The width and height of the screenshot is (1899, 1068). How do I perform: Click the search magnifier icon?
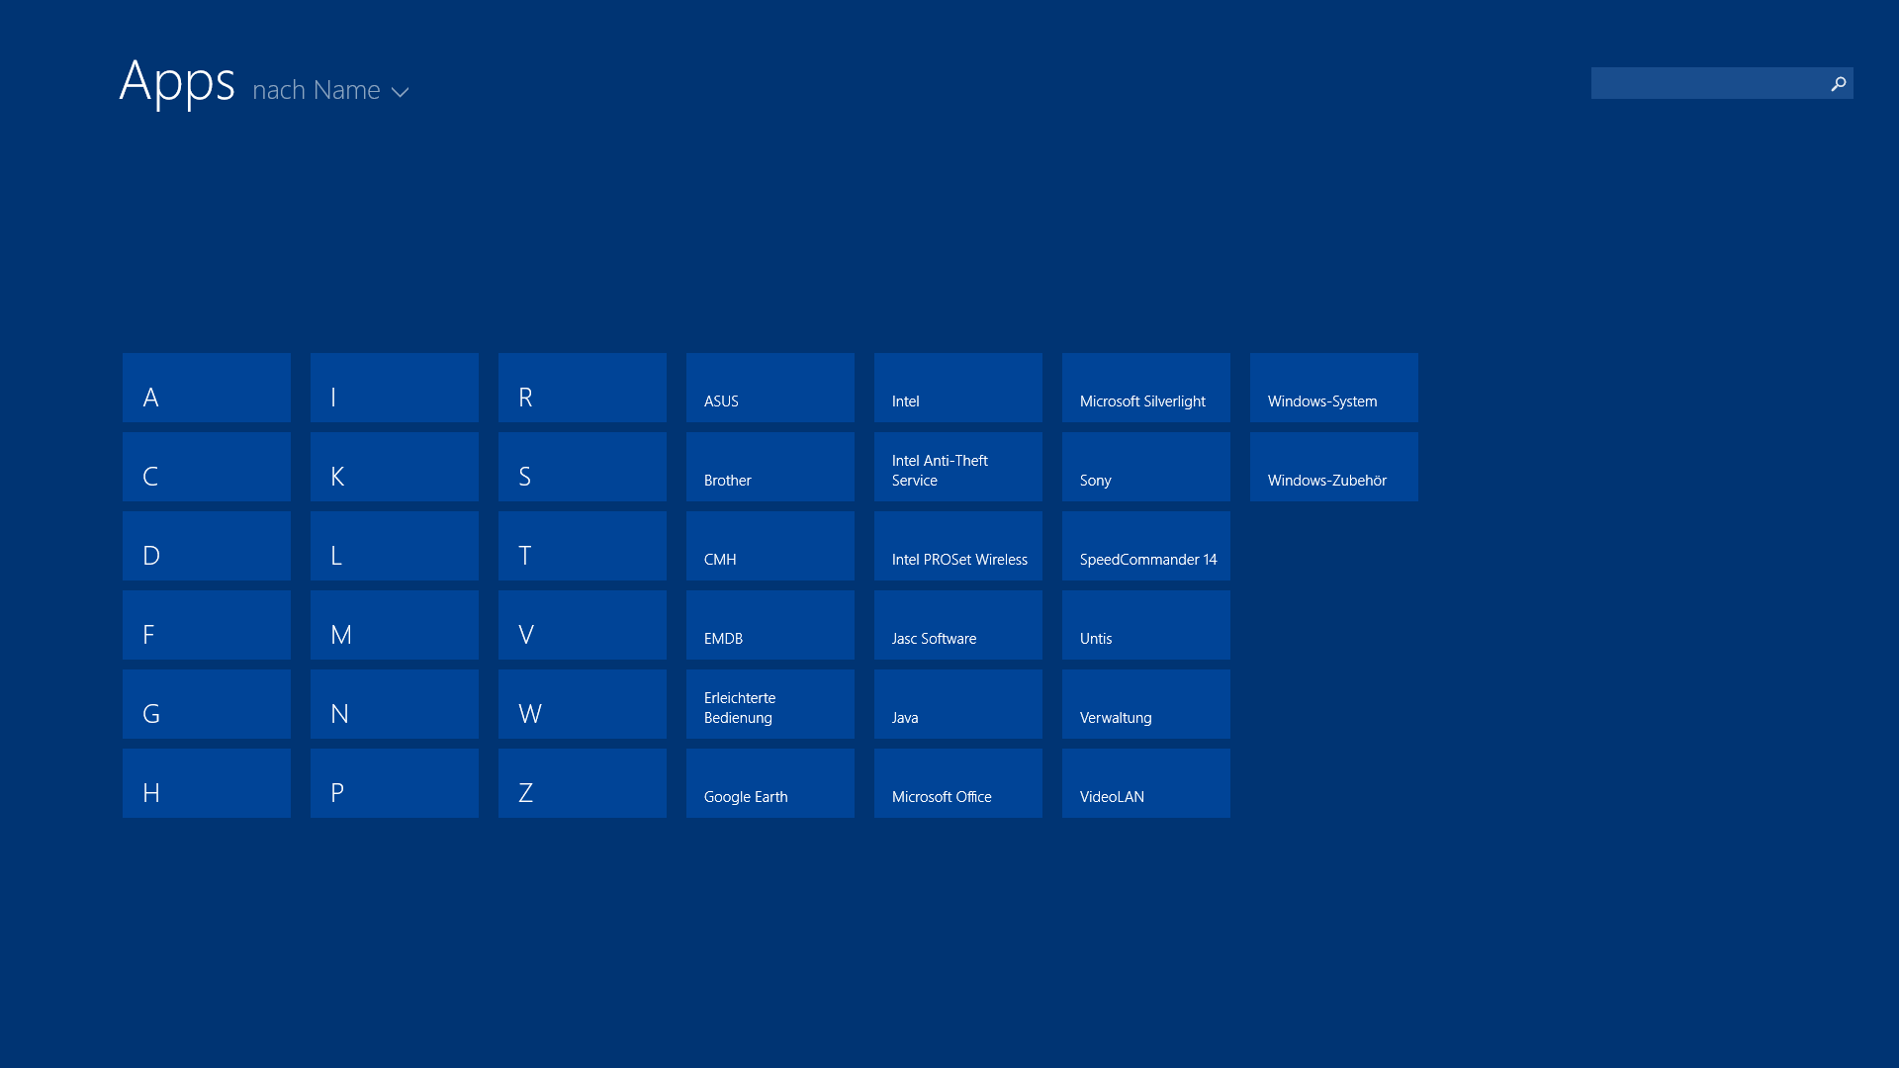(x=1838, y=84)
